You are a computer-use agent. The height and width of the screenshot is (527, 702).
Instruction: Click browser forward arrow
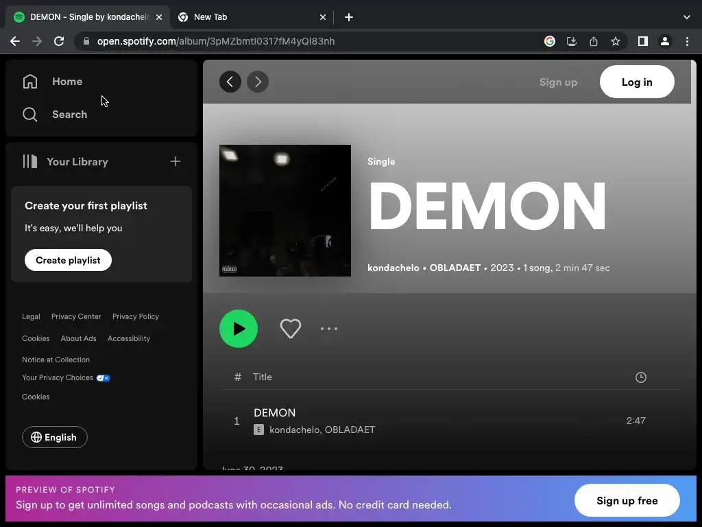[37, 41]
